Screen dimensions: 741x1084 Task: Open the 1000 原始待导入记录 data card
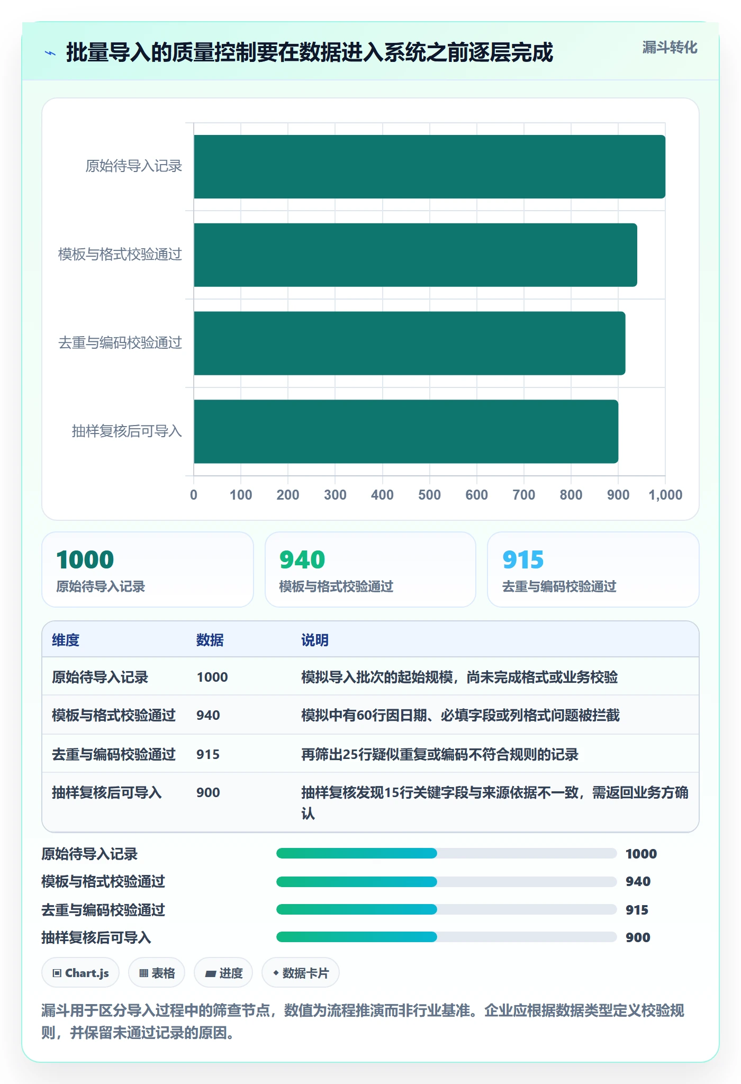click(148, 570)
